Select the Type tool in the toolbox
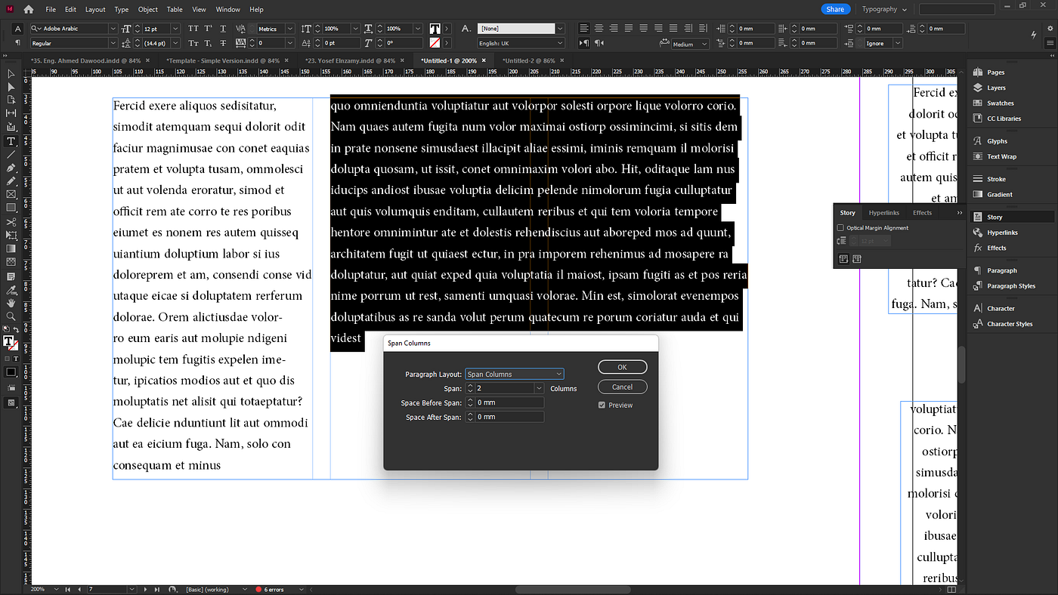Image resolution: width=1058 pixels, height=595 pixels. click(11, 141)
